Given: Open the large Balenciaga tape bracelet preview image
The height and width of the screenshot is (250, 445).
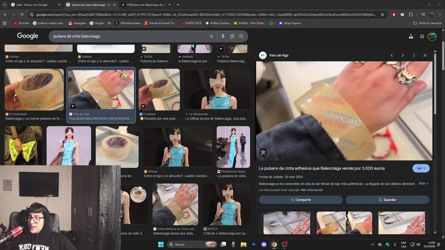Looking at the screenshot, I should pos(344,111).
